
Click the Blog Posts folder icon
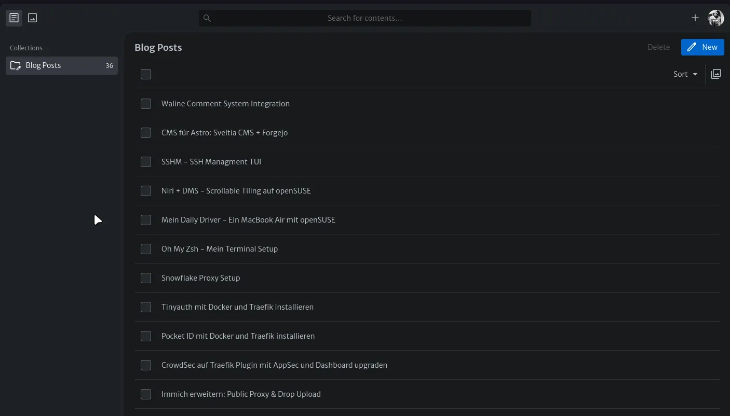coord(16,66)
